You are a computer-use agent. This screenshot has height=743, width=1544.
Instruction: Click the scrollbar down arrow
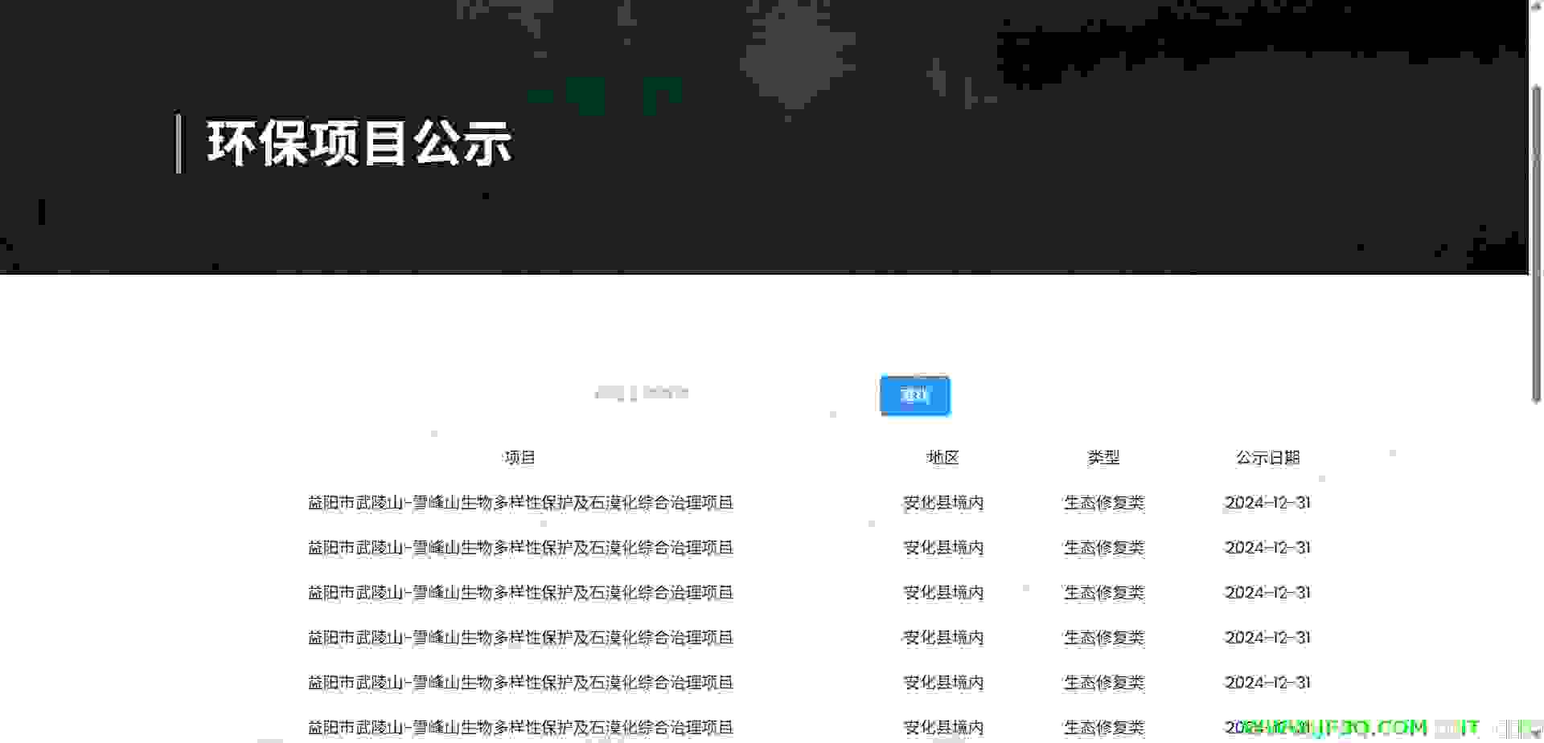pyautogui.click(x=1536, y=734)
